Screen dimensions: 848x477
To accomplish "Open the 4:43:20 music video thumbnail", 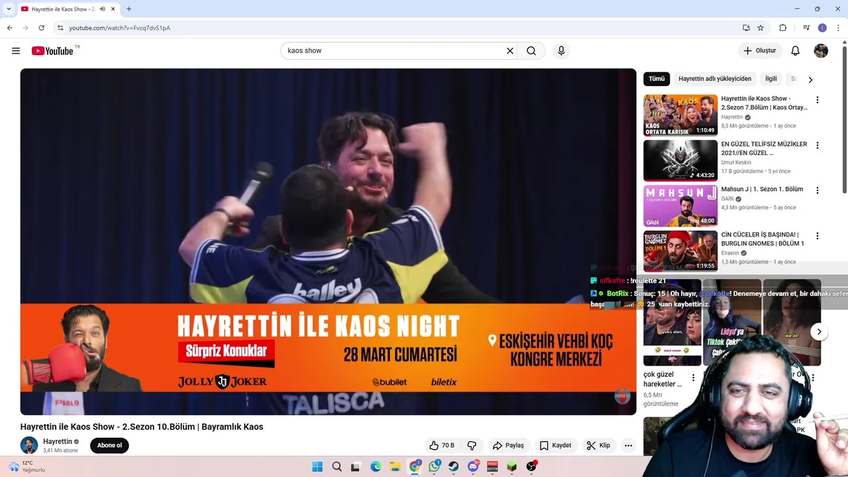I will pos(680,160).
